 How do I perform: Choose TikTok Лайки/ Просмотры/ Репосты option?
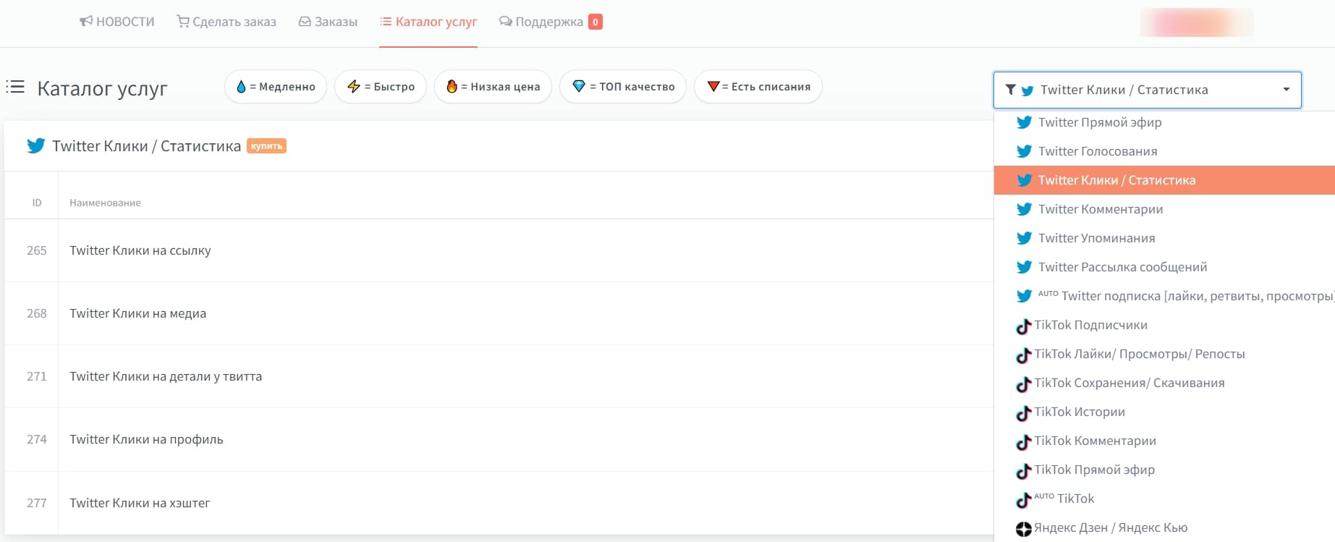[x=1164, y=354]
